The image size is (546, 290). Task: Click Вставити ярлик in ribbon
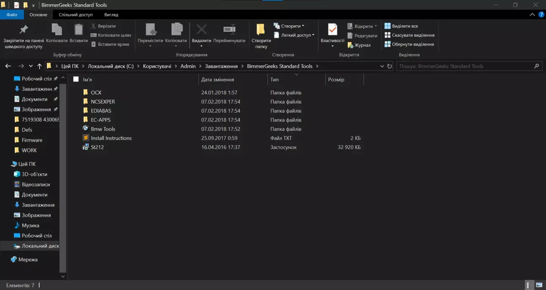point(110,44)
